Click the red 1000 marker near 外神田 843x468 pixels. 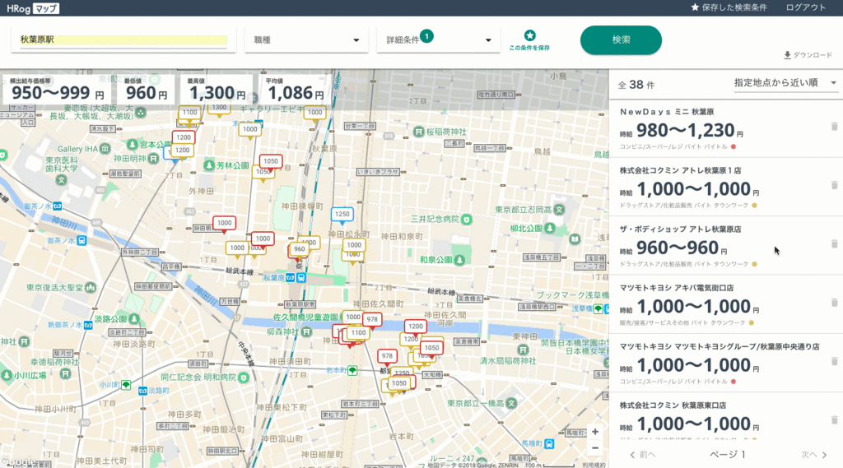coord(224,224)
